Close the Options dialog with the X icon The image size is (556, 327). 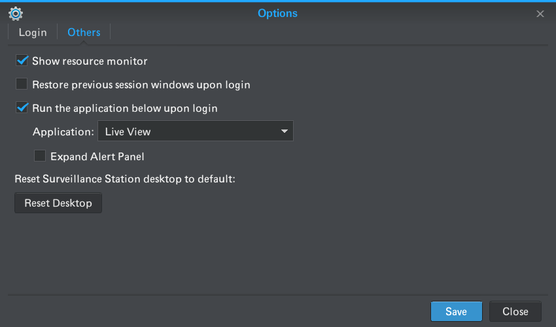coord(540,14)
